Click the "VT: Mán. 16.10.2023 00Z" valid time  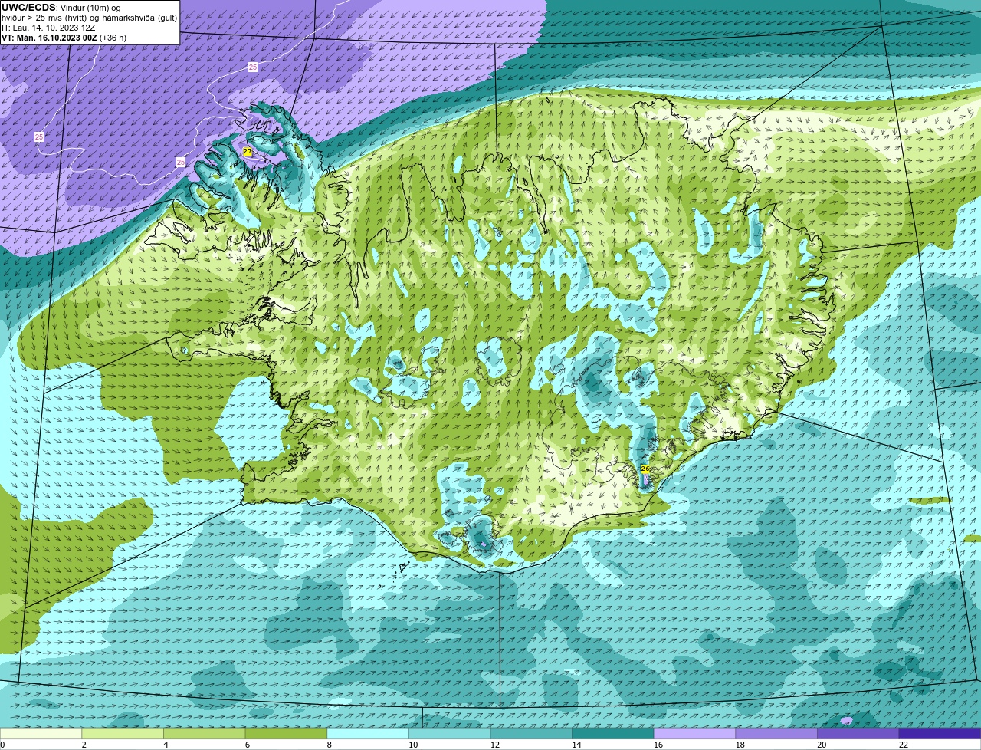coord(49,38)
